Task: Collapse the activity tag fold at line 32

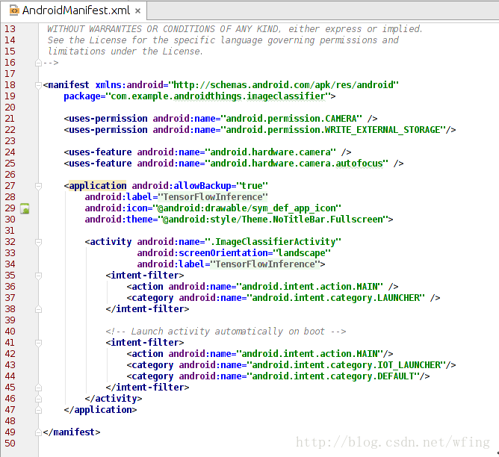Action: click(x=39, y=242)
